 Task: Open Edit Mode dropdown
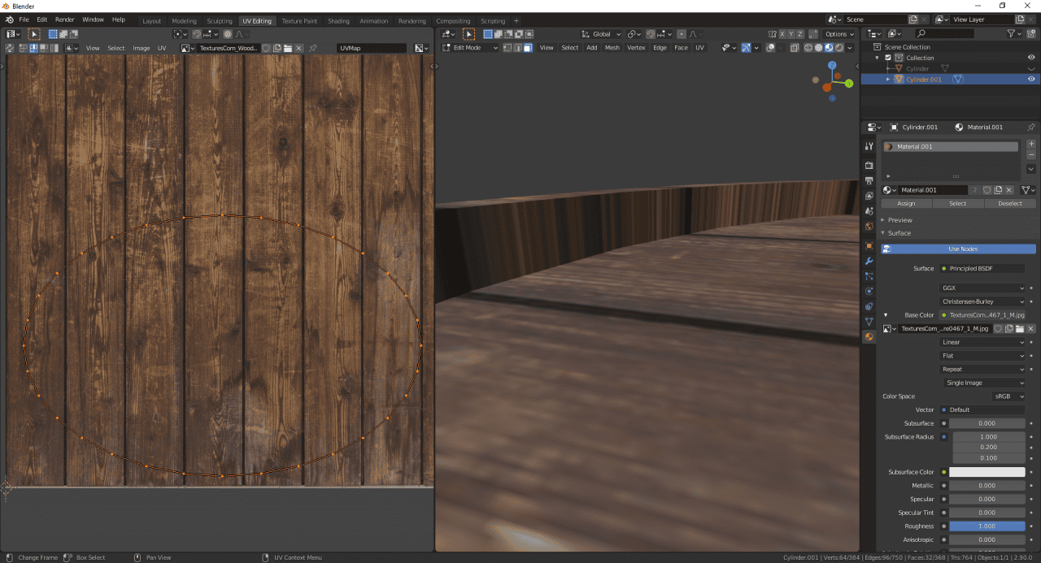point(470,48)
